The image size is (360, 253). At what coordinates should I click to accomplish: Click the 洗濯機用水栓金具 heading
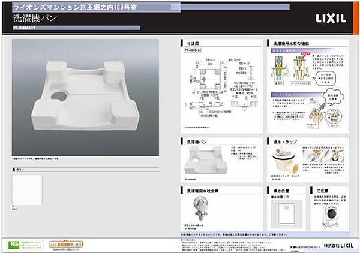coord(203,191)
